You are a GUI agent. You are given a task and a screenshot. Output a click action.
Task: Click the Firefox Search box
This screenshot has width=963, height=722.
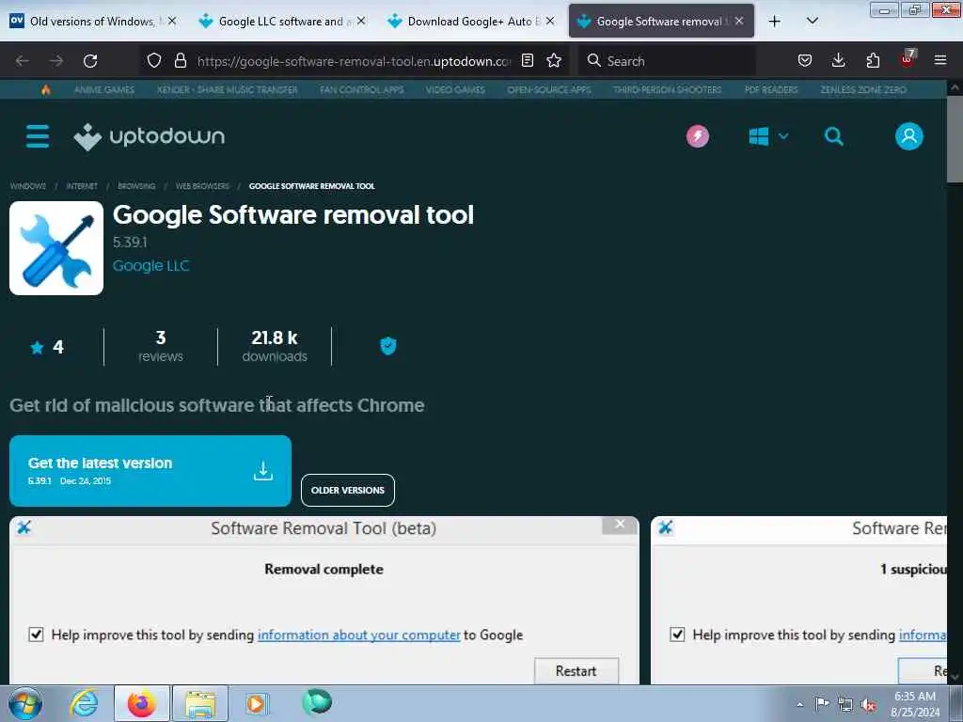[x=667, y=61]
